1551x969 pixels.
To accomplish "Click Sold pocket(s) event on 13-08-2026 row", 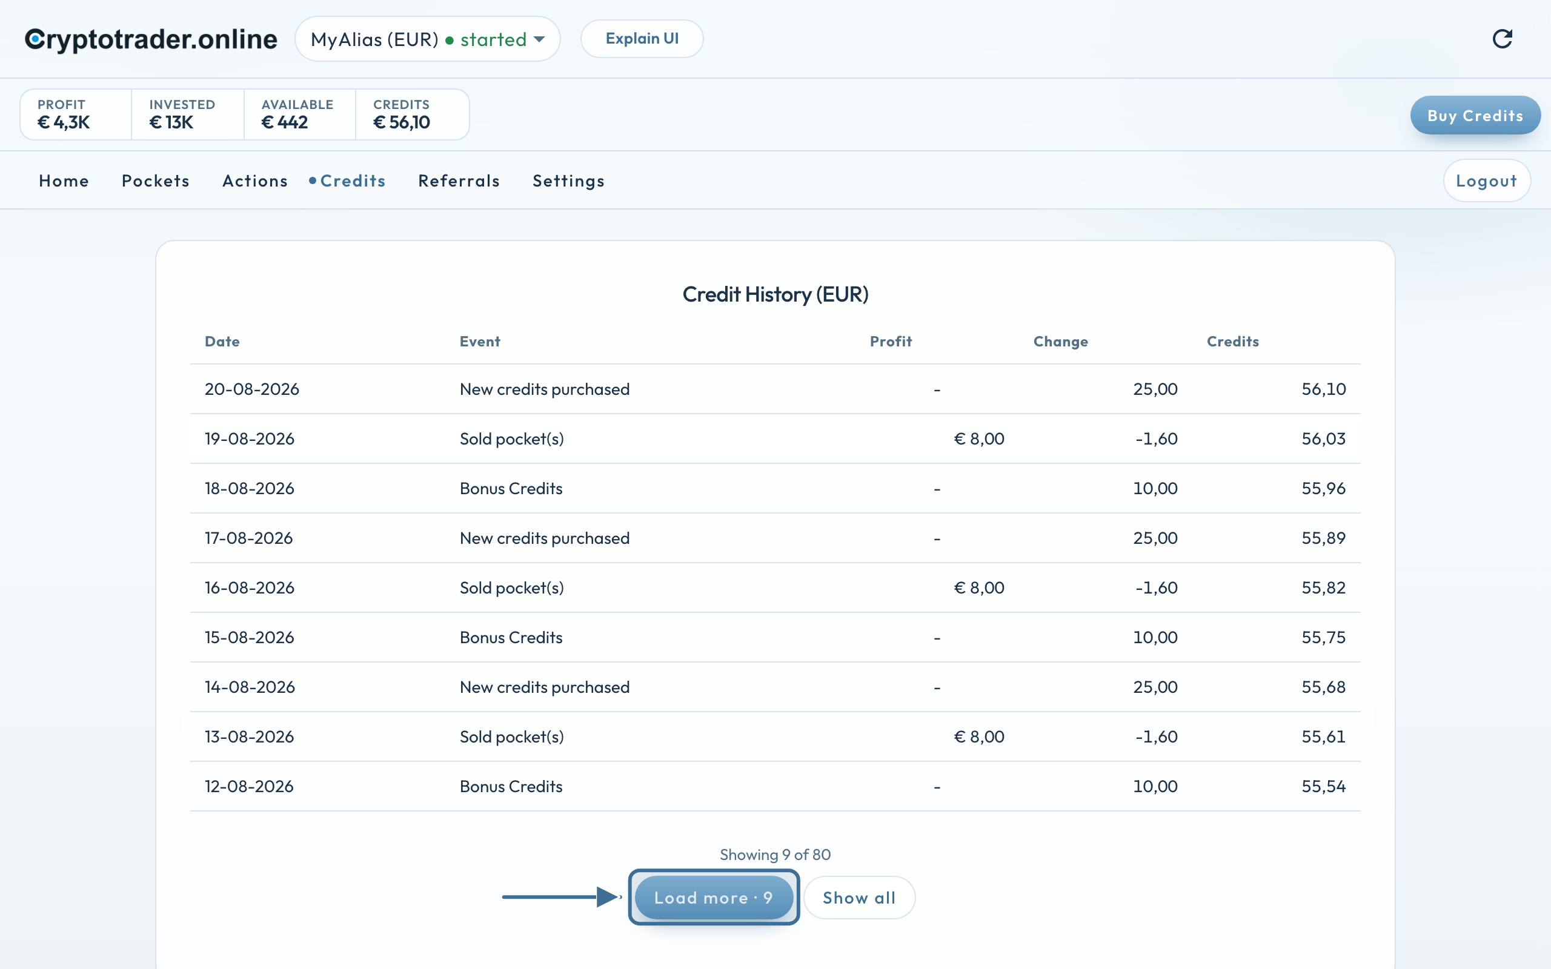I will 511,737.
